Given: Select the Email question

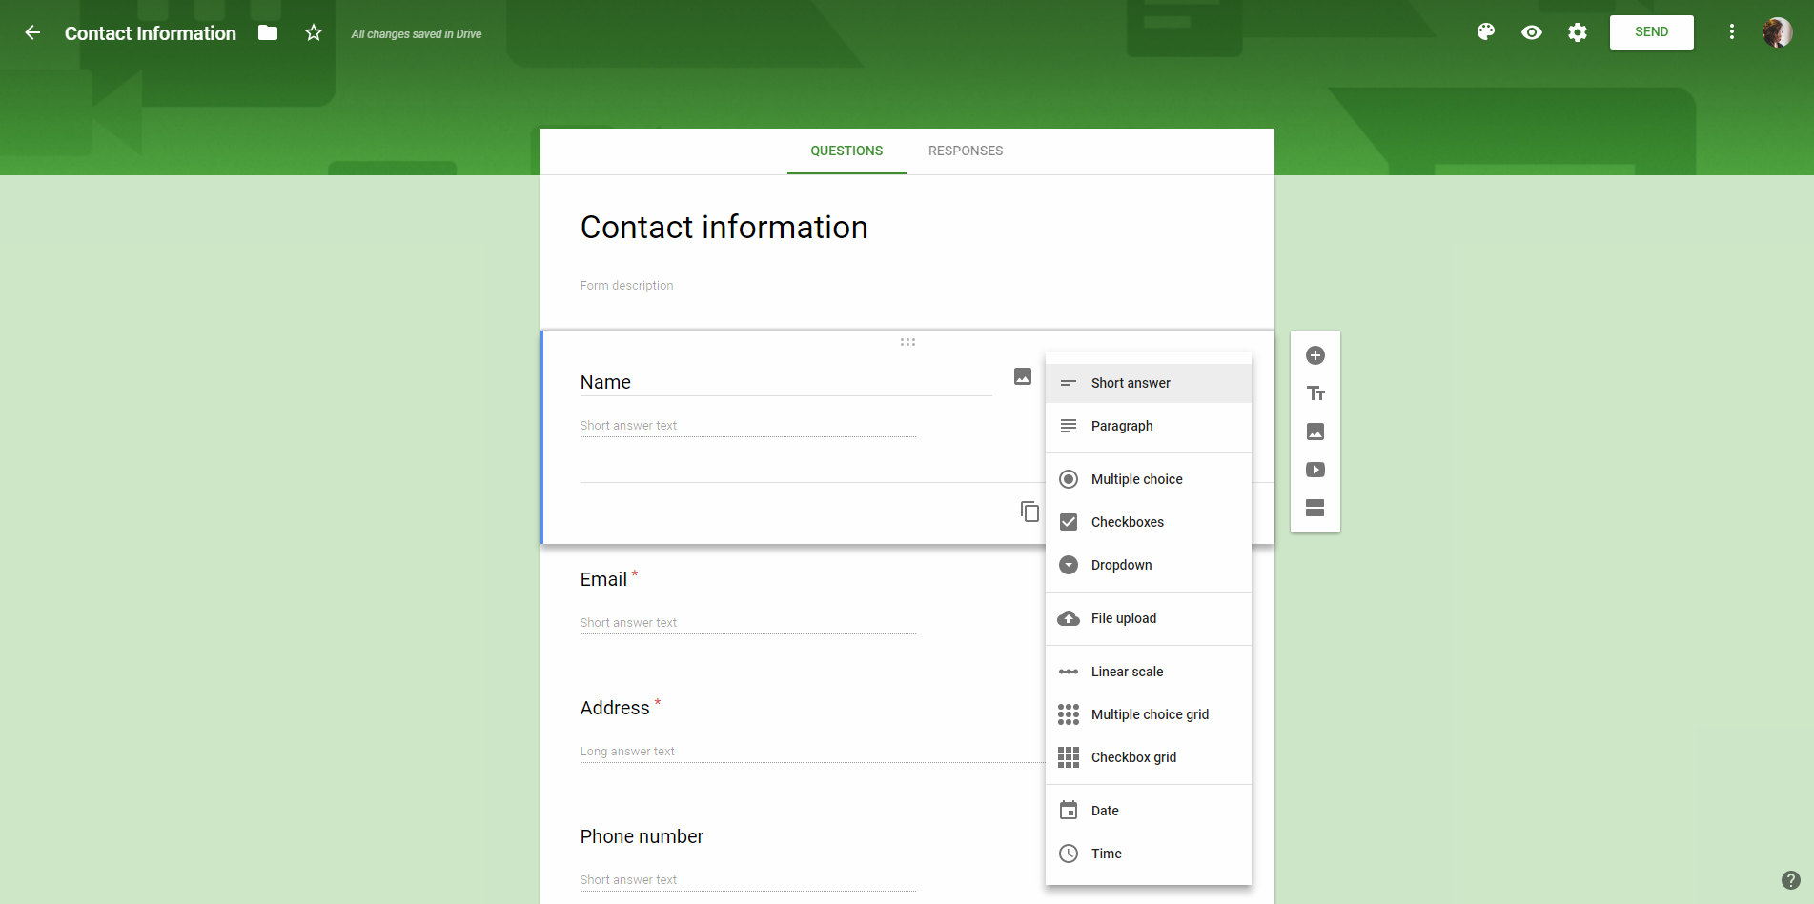Looking at the screenshot, I should 603,579.
